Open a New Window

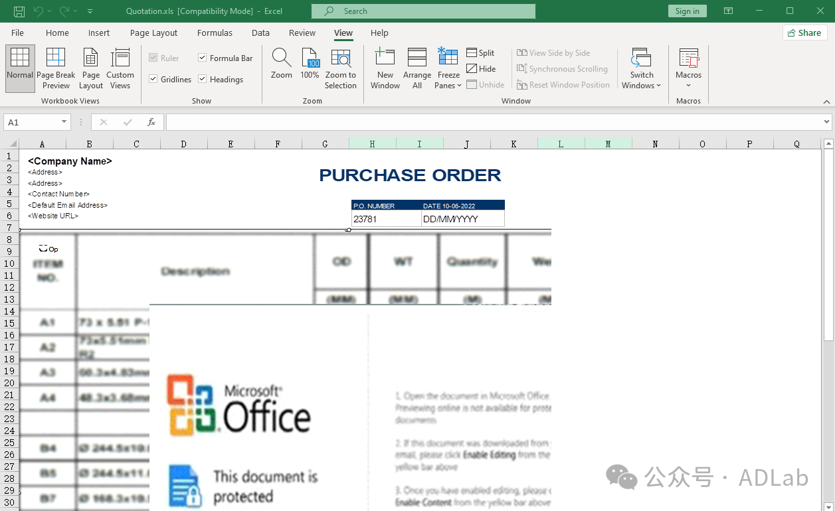pyautogui.click(x=385, y=68)
